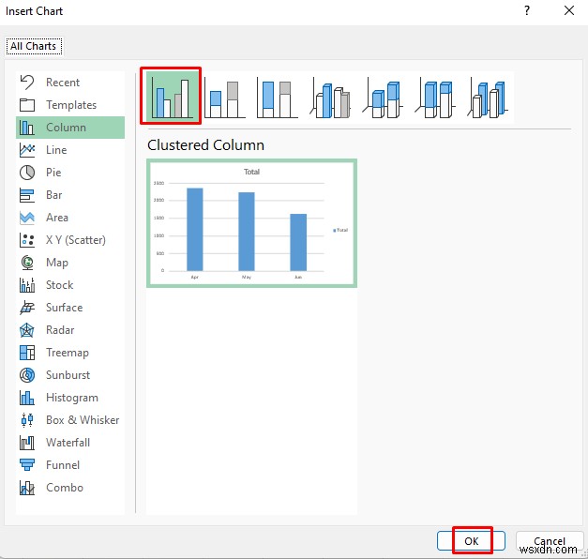The width and height of the screenshot is (588, 559).
Task: Select the Column chart category
Action: point(70,128)
